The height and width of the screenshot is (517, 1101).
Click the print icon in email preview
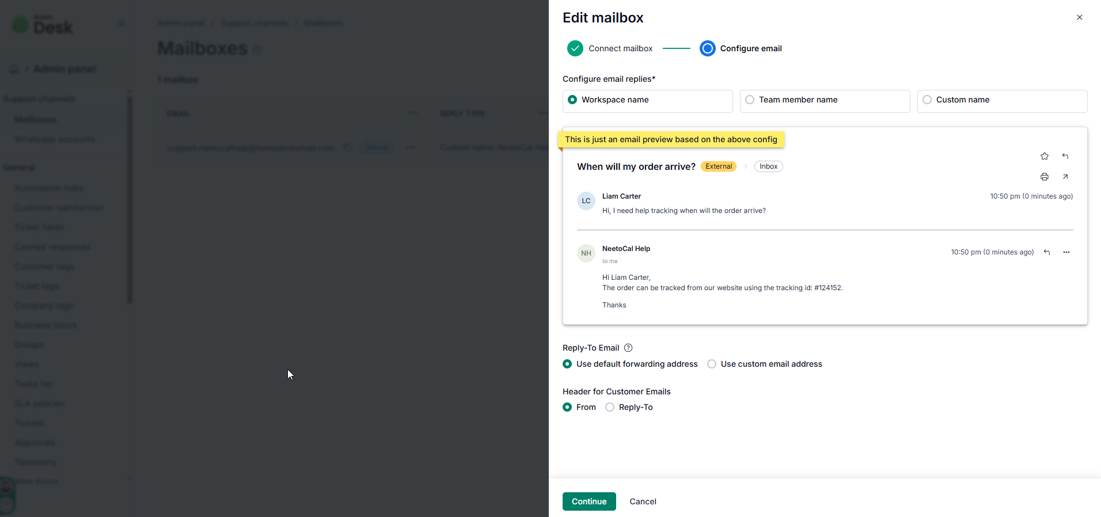click(1045, 177)
